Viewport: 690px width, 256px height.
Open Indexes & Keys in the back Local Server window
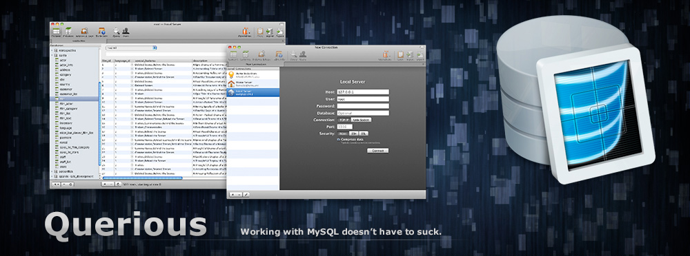tap(85, 32)
